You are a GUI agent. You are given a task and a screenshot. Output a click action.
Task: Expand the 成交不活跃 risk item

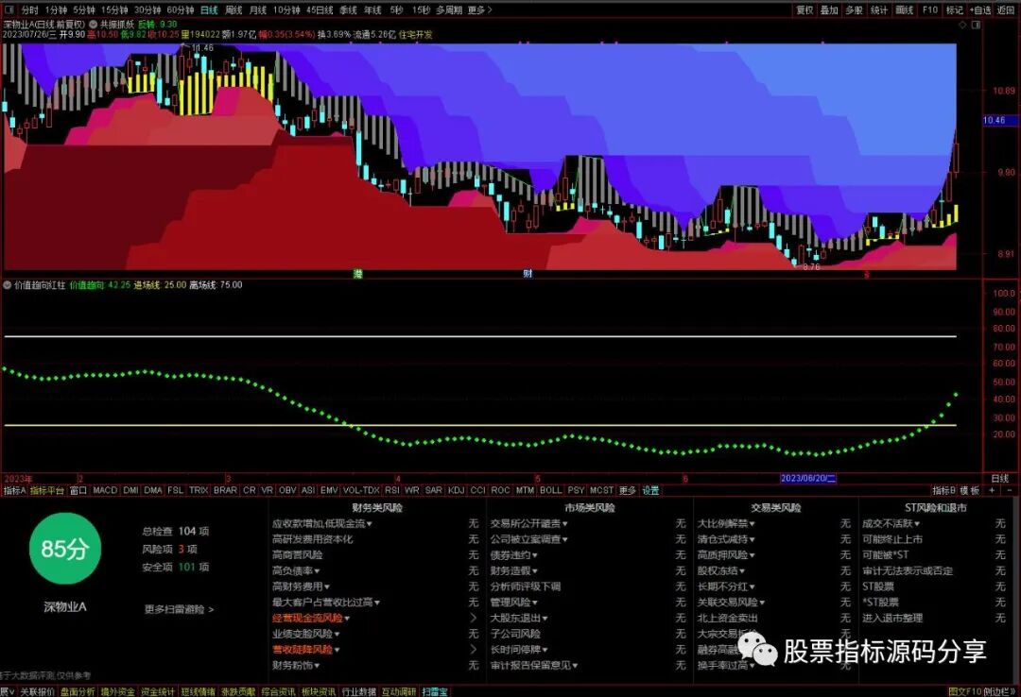(x=891, y=523)
